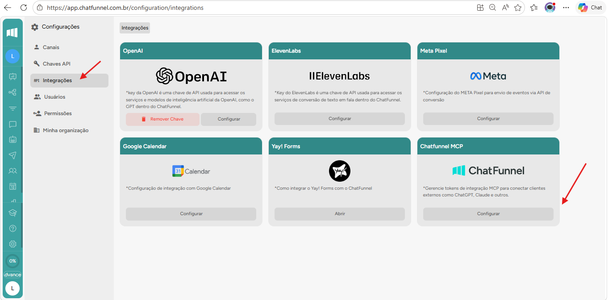The image size is (608, 300).
Task: Open the white L profile avatar at bottom
Action: (x=12, y=288)
